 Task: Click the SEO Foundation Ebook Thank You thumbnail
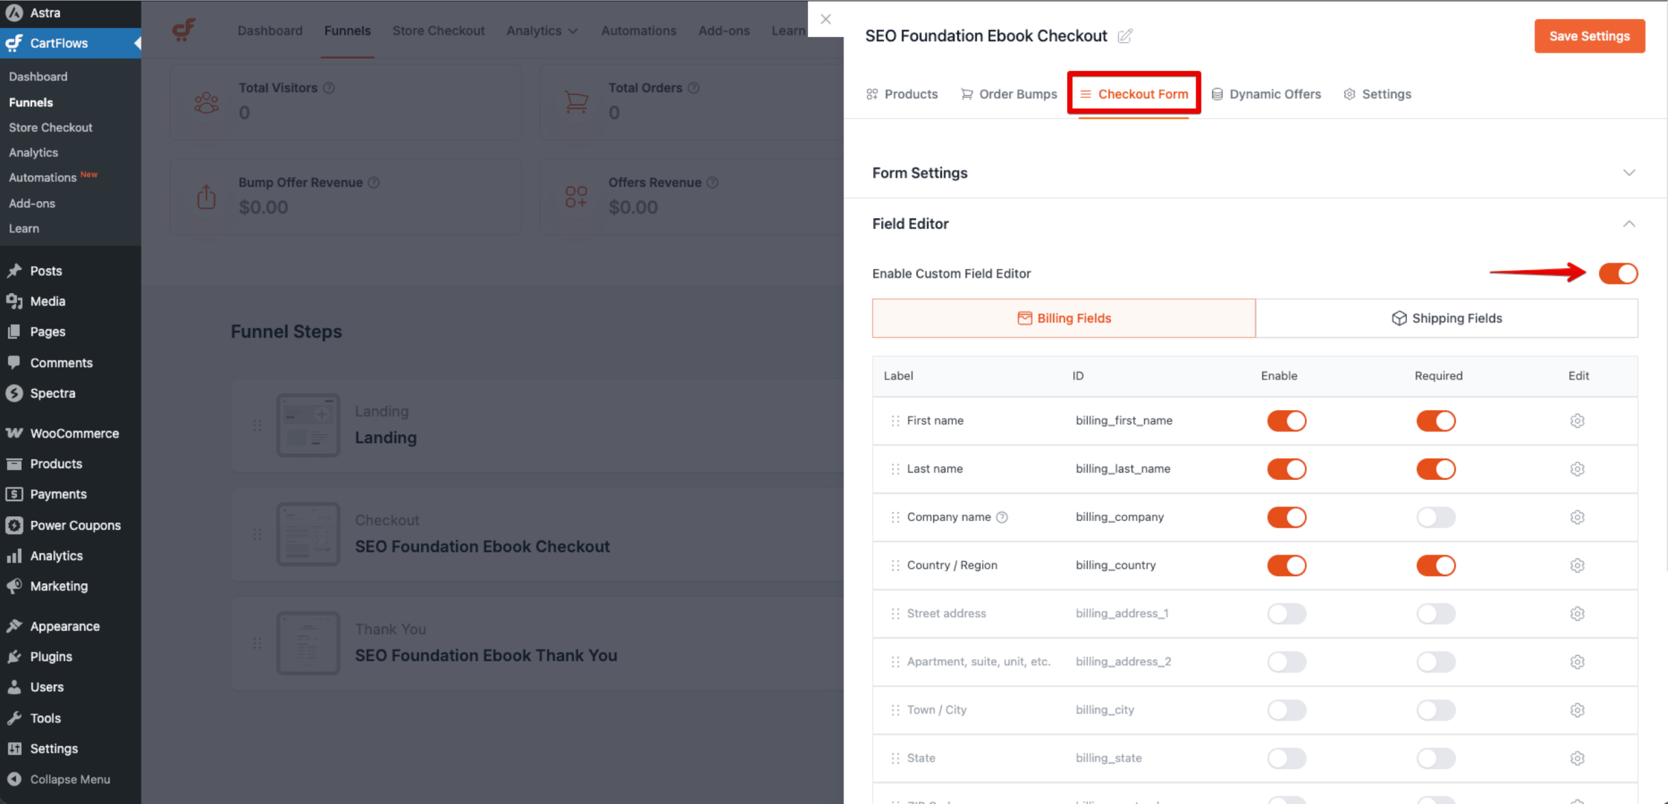pyautogui.click(x=308, y=643)
